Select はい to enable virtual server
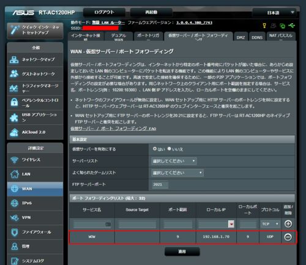306x265 pixels. pyautogui.click(x=155, y=149)
